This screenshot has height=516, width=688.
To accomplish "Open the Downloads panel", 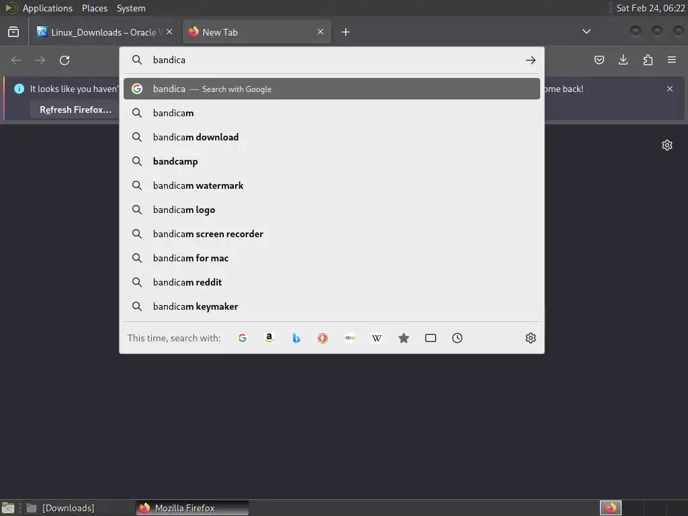I will tap(623, 60).
